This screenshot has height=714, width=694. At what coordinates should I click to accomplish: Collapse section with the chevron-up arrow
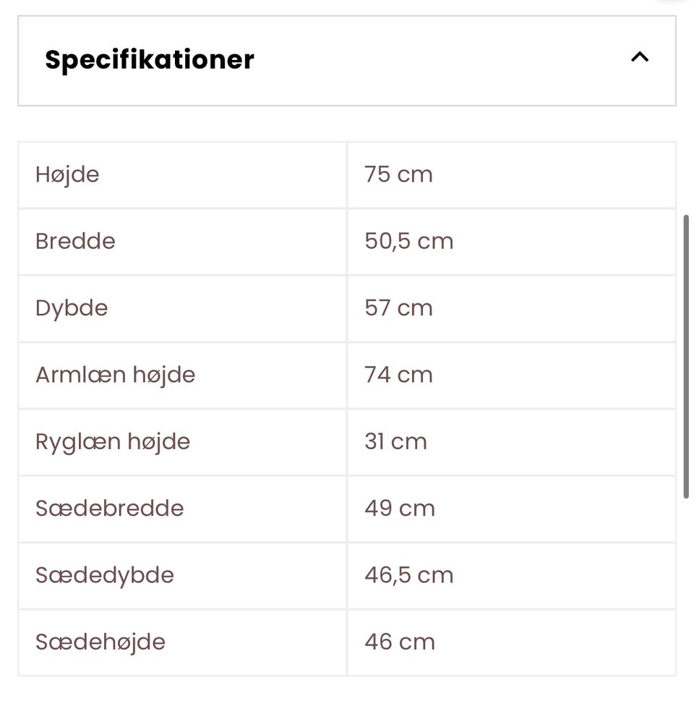(640, 57)
